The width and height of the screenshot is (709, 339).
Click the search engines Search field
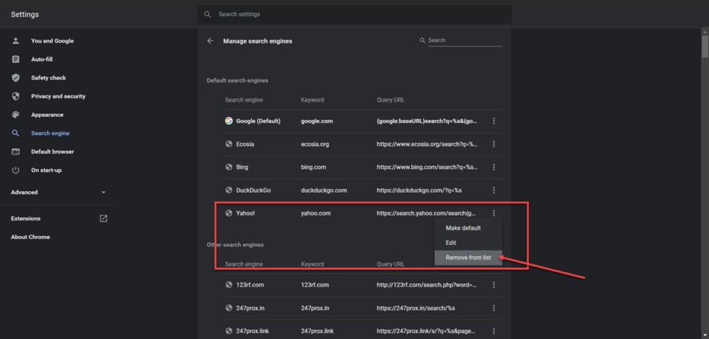coord(465,40)
